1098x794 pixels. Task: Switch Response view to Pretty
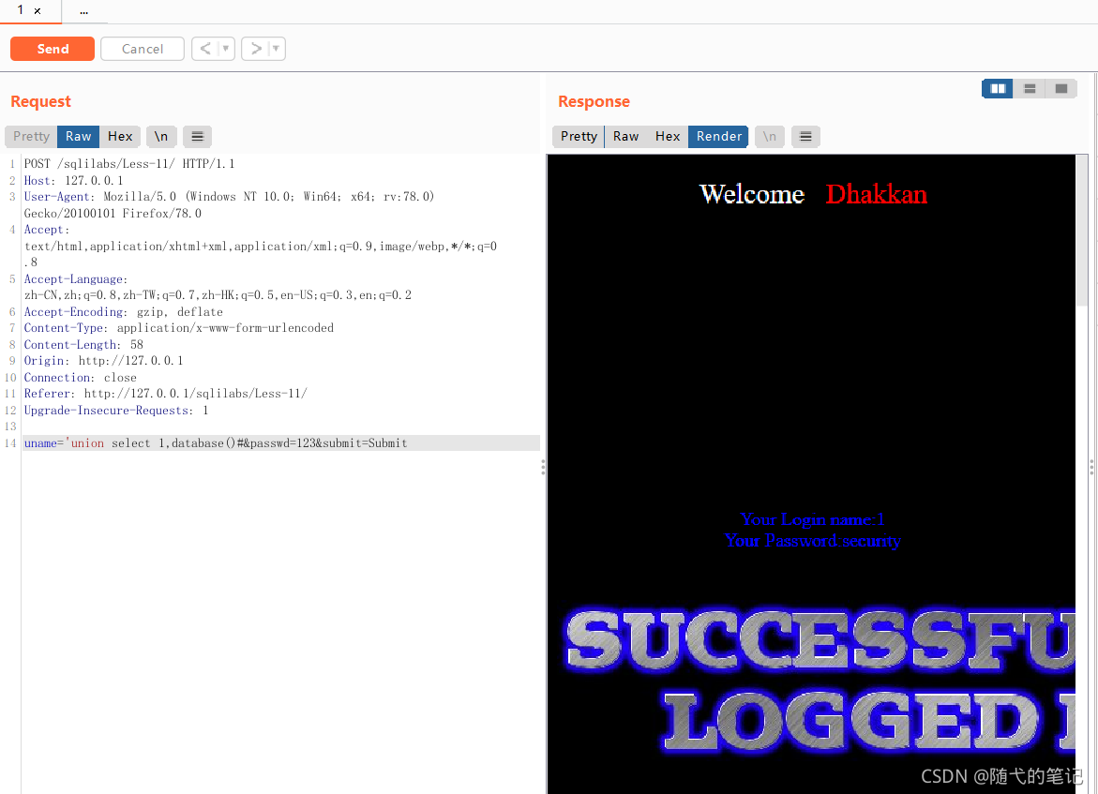point(579,137)
